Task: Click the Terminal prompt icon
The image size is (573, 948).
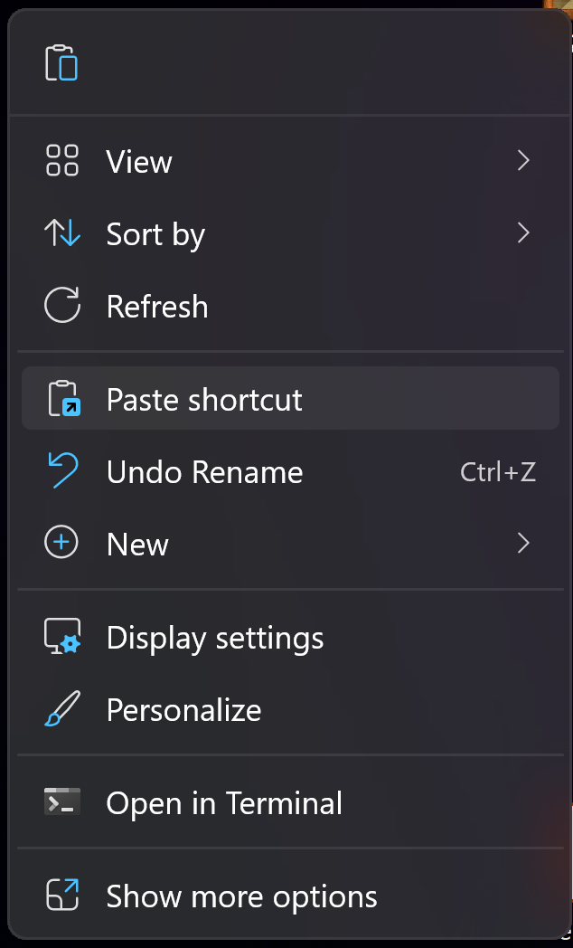Action: coord(62,802)
